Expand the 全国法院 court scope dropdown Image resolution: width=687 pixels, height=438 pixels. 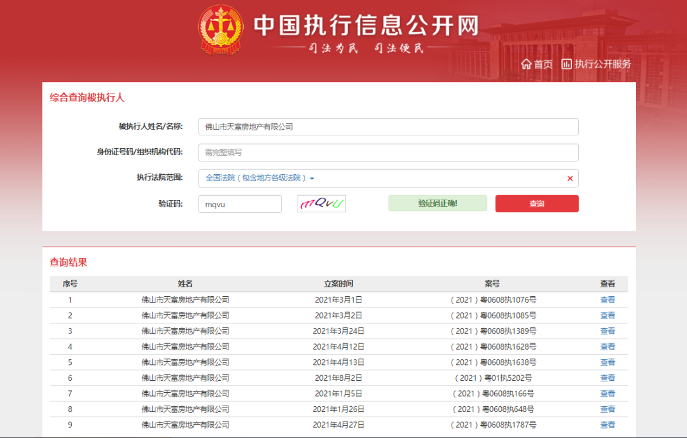point(260,178)
